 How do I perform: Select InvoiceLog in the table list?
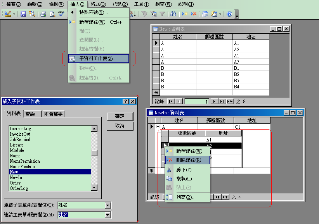coord(50,129)
